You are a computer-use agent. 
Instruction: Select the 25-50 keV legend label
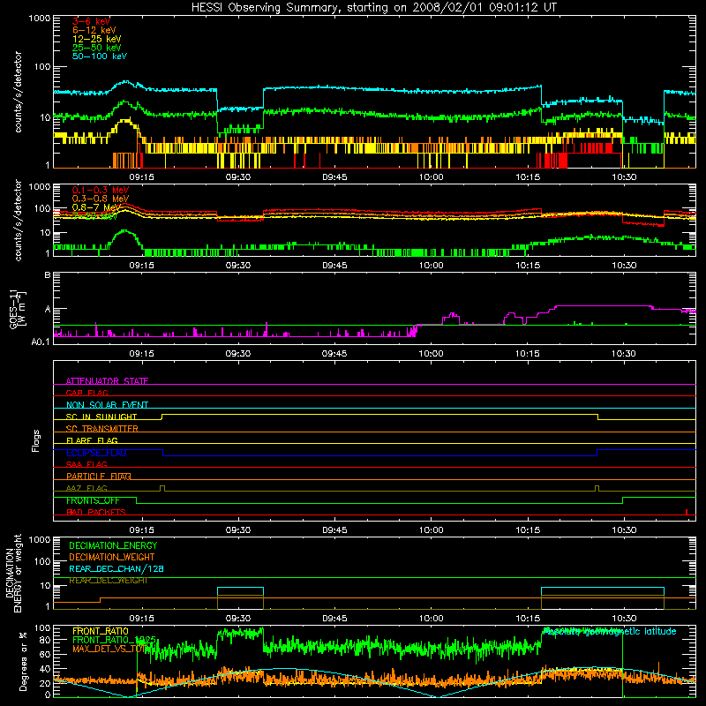(x=97, y=48)
